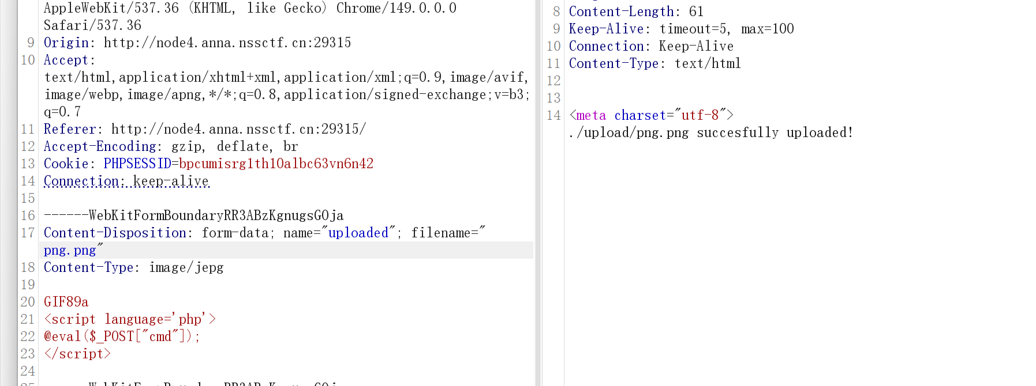Click the ./upload/png.png succesfully uploaded! message
This screenshot has width=1036, height=386.
tap(711, 133)
